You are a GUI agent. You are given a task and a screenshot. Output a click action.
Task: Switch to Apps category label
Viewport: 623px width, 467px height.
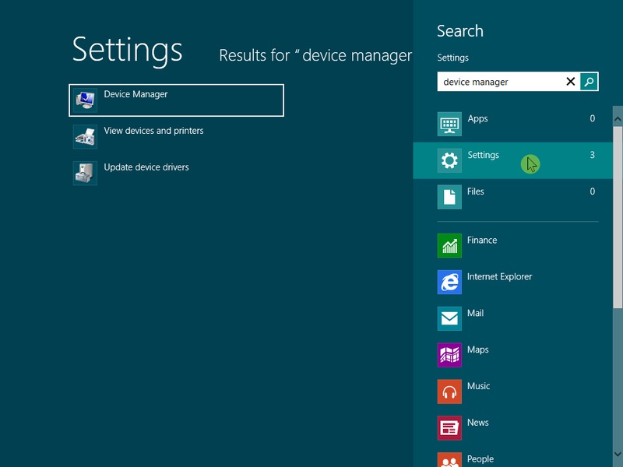tap(477, 119)
